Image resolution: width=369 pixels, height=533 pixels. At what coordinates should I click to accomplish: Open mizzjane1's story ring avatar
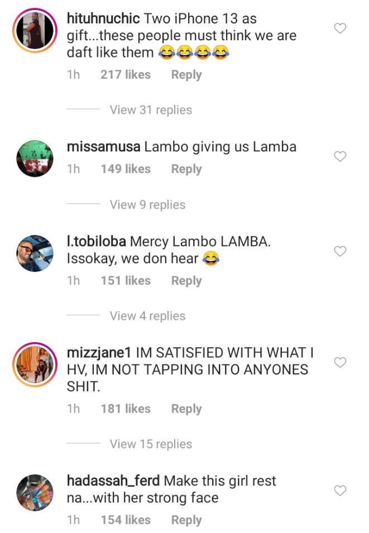(x=35, y=364)
